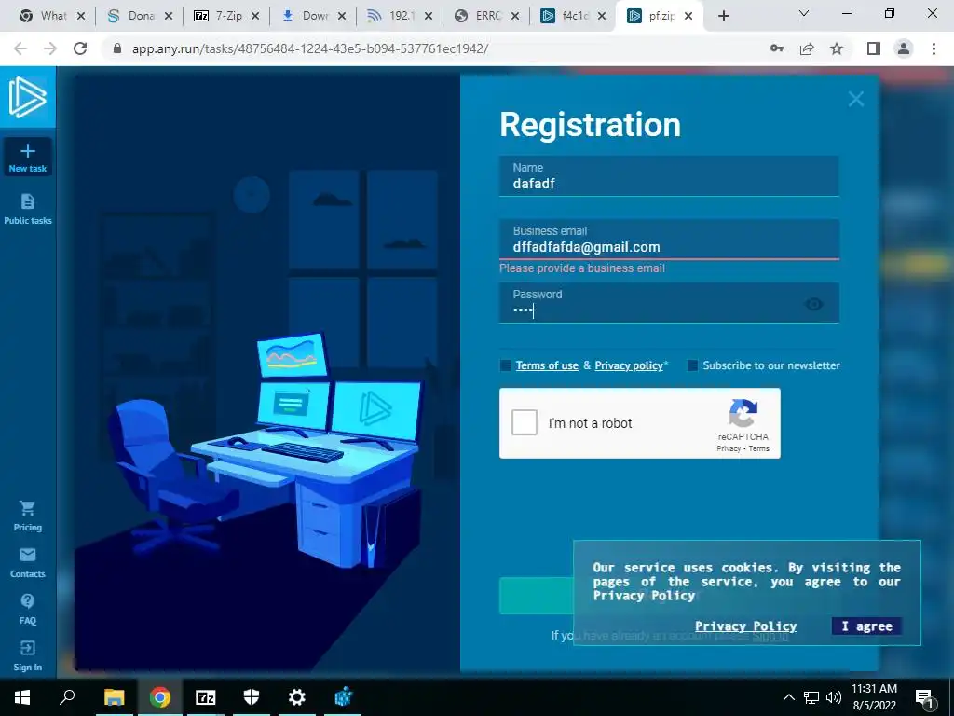Image resolution: width=954 pixels, height=716 pixels.
Task: Accept Terms of use checkbox
Action: 505,365
